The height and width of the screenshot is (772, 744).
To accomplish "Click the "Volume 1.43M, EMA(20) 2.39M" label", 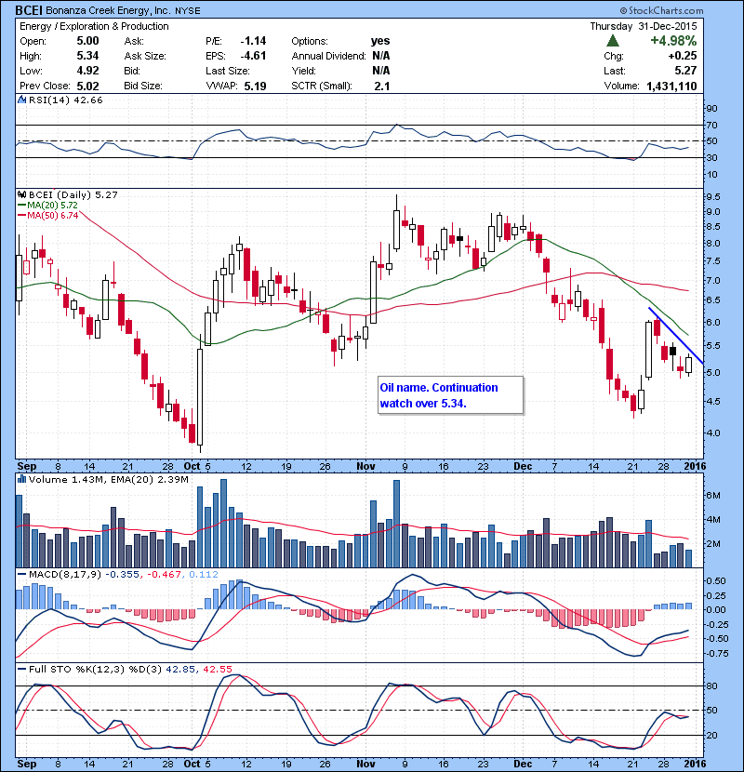I will 108,480.
